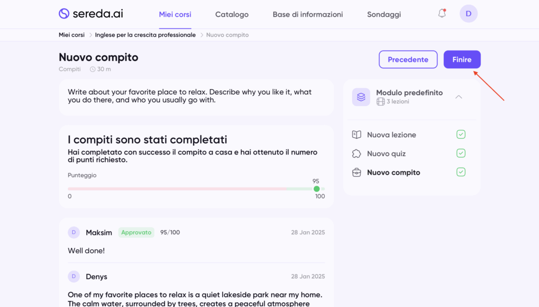
Task: Click the Nuovo compito briefcase icon
Action: (356, 172)
